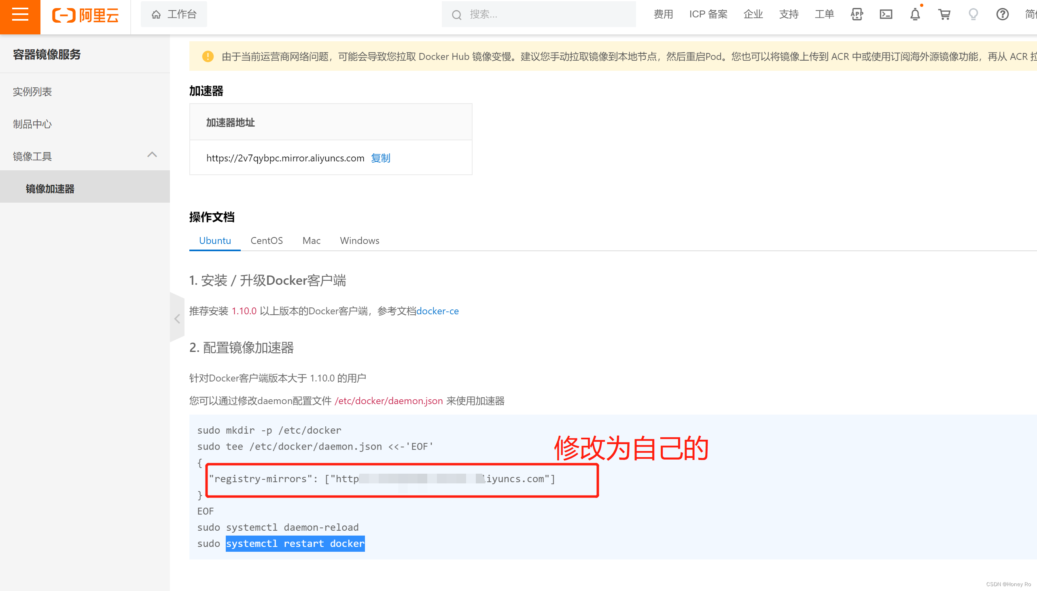Switch to the CentOS tab
This screenshot has width=1037, height=591.
pyautogui.click(x=267, y=240)
